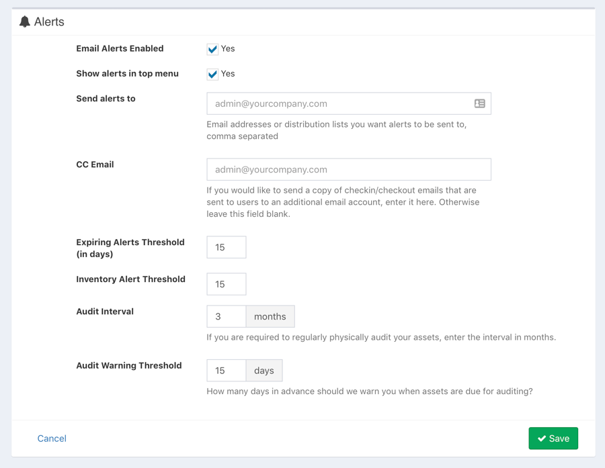Click the Inventory Alert Threshold field
605x468 pixels.
click(x=227, y=284)
